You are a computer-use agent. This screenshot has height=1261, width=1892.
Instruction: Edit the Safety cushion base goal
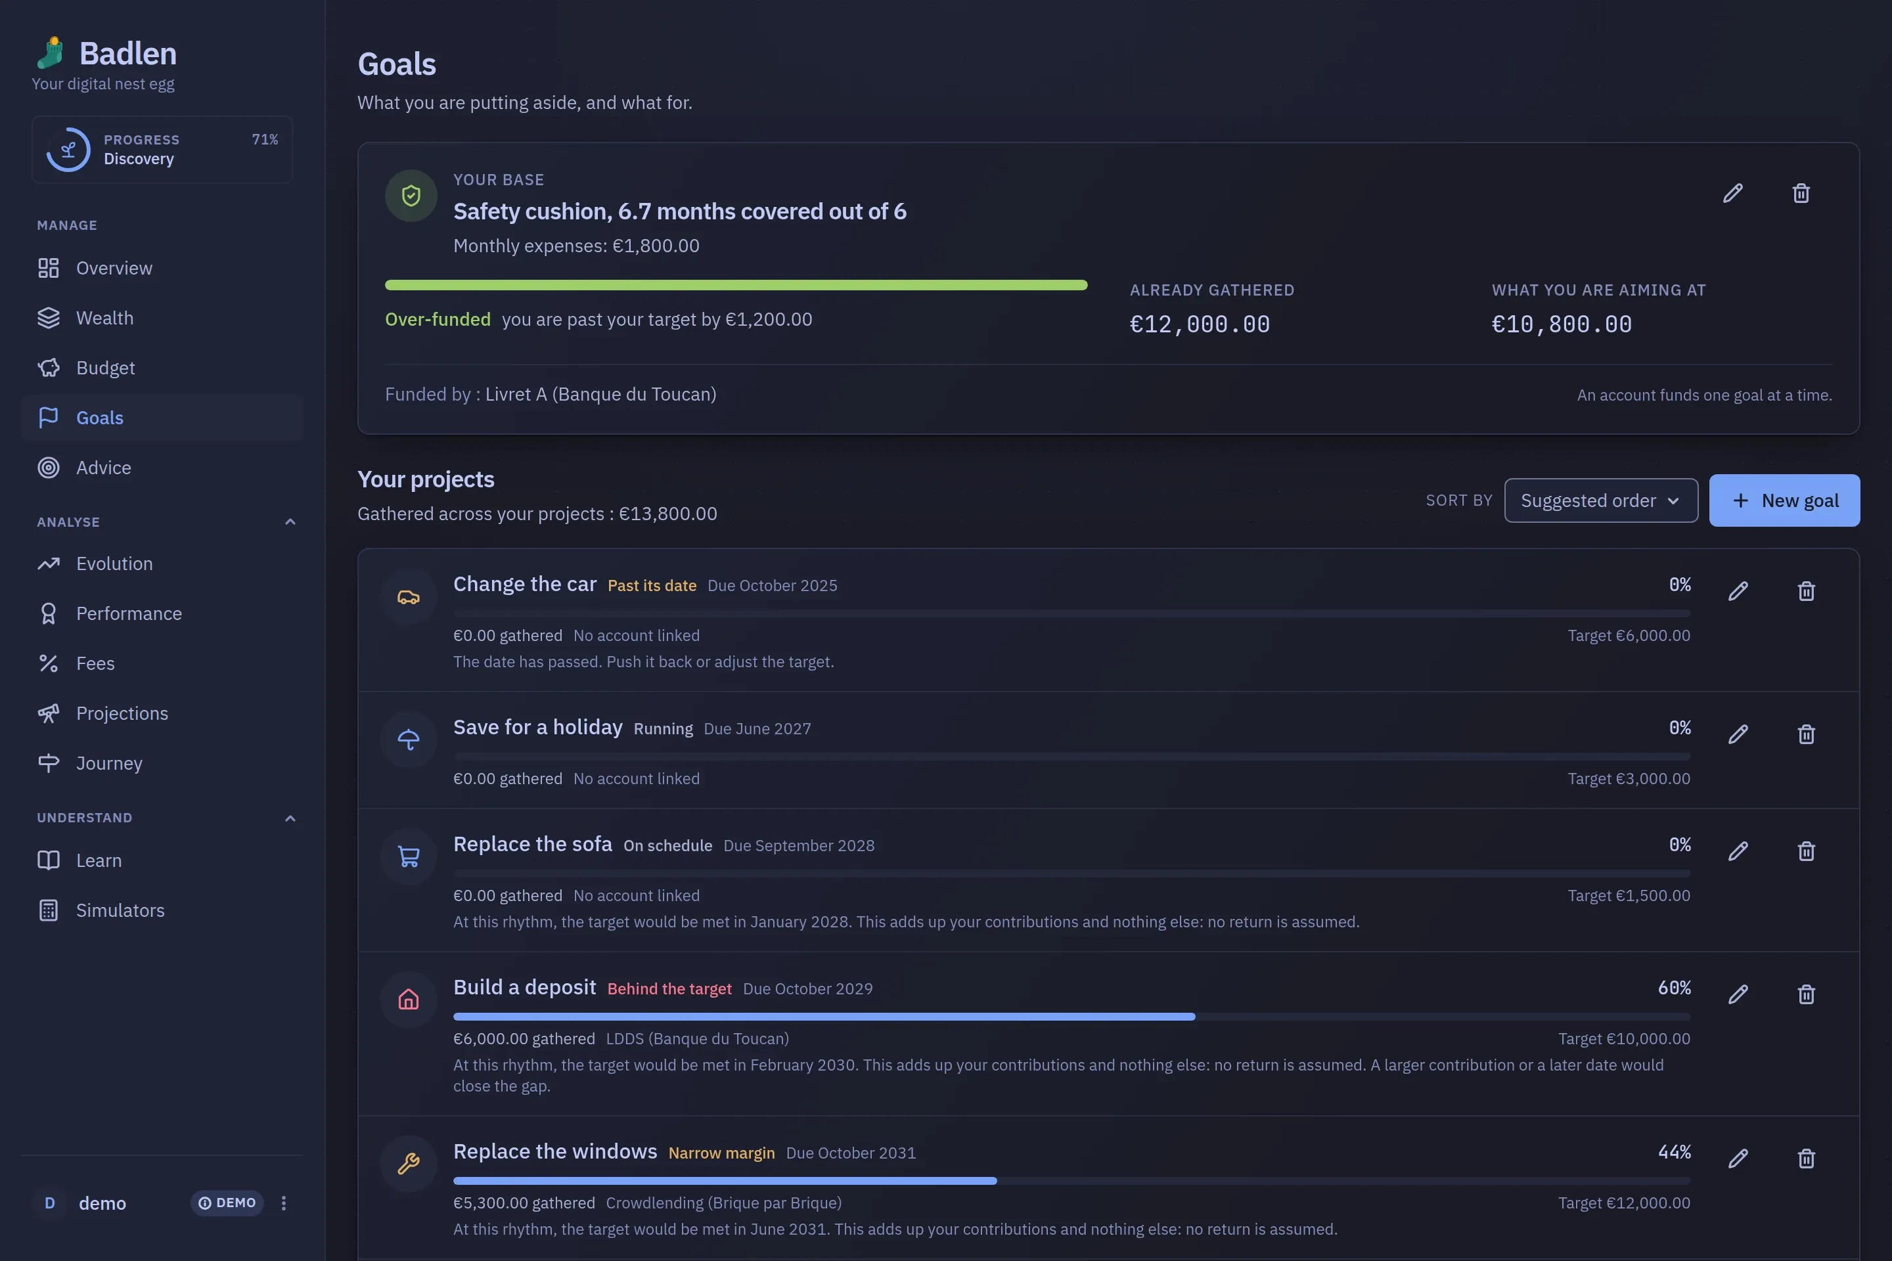1733,193
